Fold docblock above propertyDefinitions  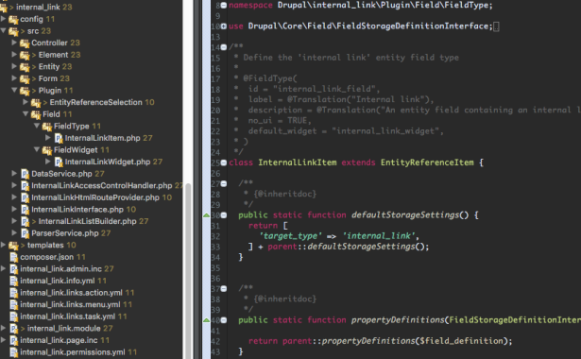click(224, 288)
